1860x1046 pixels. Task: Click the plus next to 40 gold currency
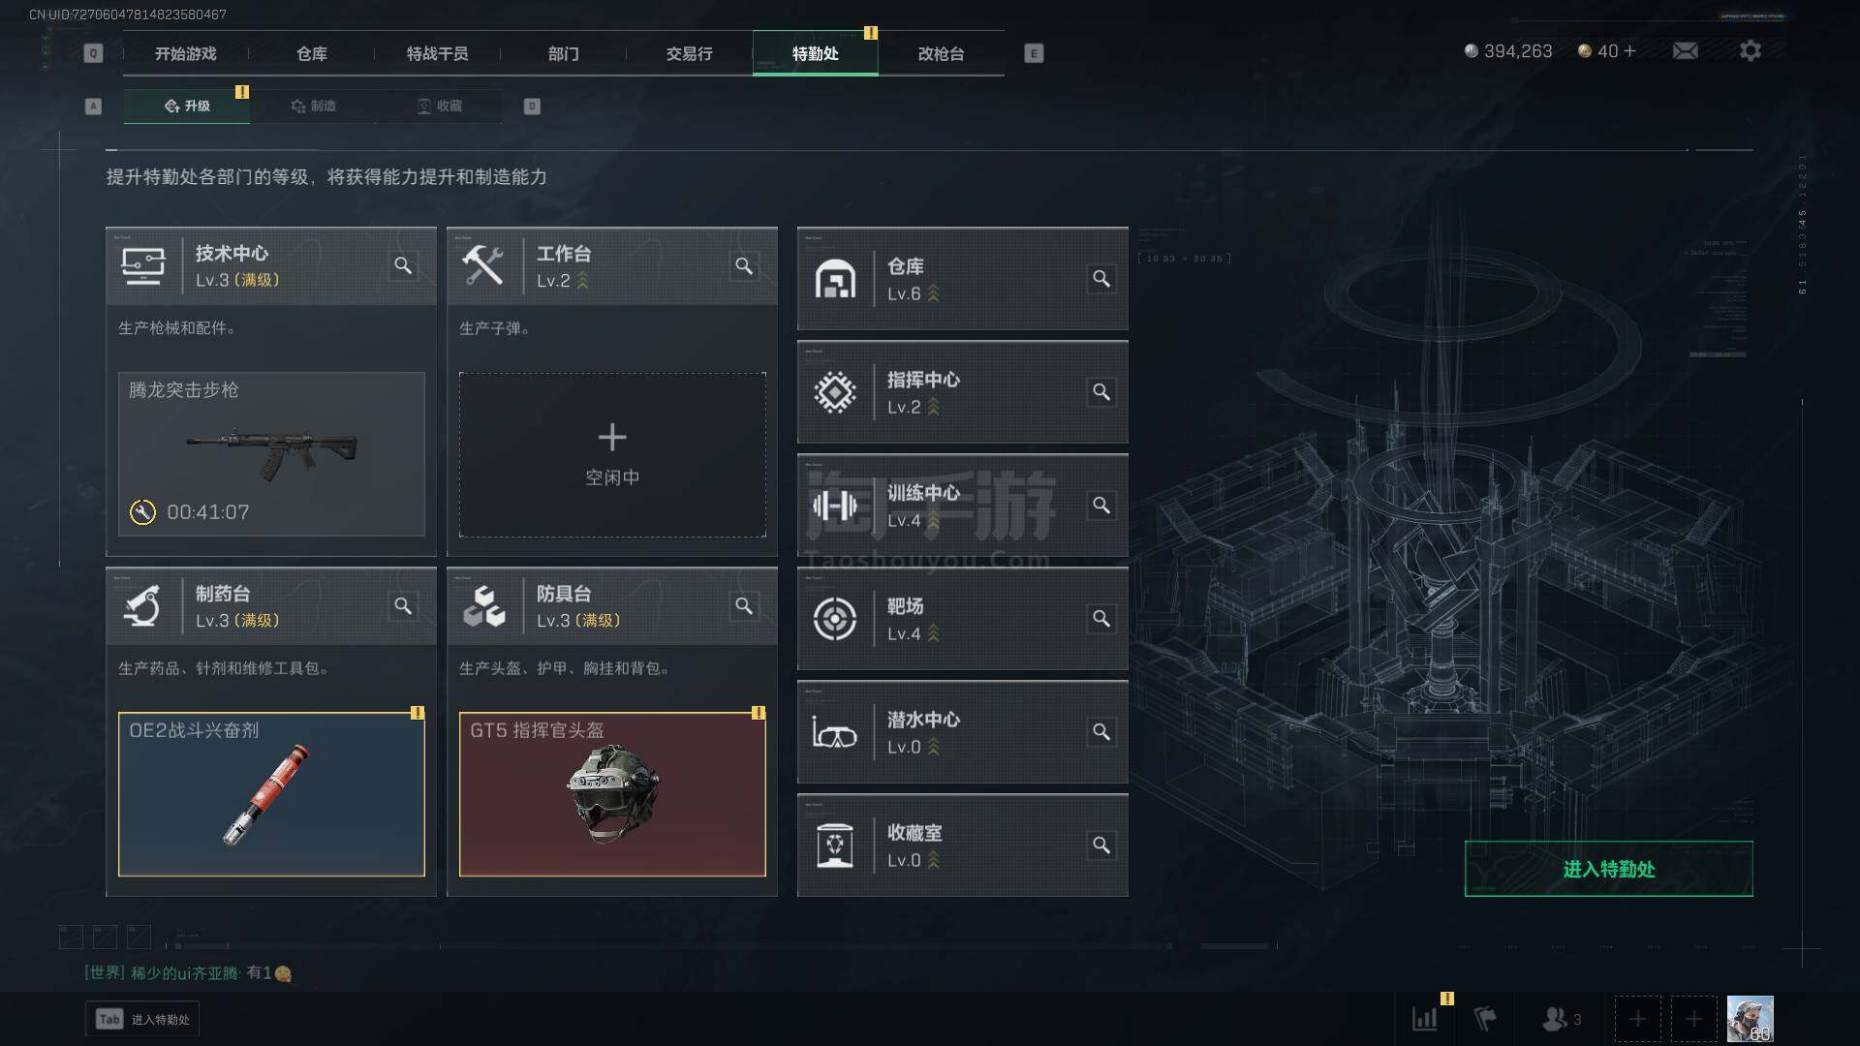(x=1629, y=51)
